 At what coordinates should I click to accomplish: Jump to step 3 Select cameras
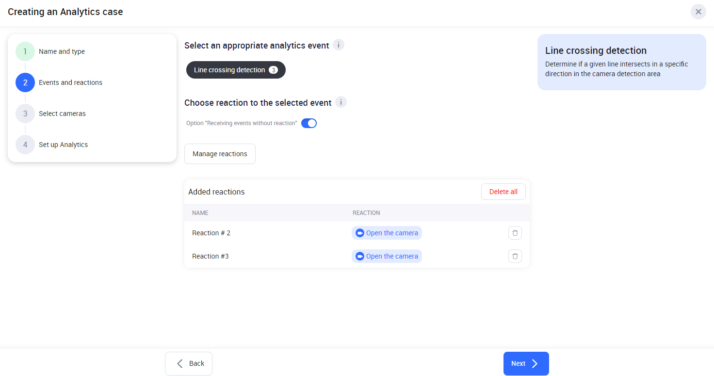pyautogui.click(x=25, y=114)
